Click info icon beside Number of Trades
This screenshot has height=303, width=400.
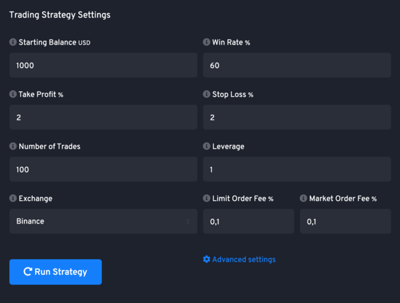click(13, 146)
